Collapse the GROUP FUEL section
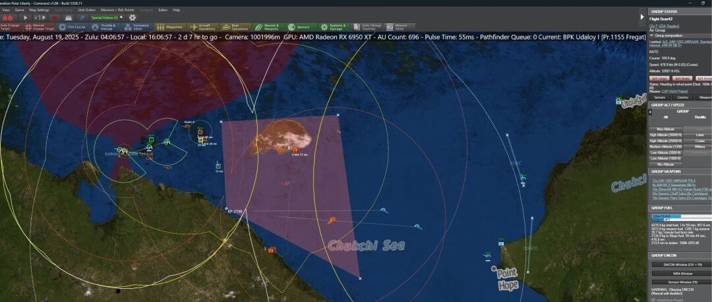The width and height of the screenshot is (712, 302). 680,208
